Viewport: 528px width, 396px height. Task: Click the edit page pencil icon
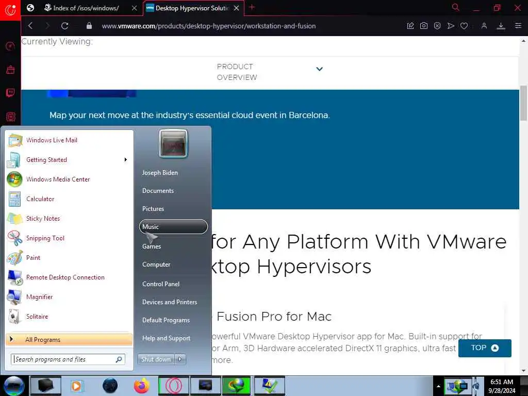pyautogui.click(x=410, y=26)
